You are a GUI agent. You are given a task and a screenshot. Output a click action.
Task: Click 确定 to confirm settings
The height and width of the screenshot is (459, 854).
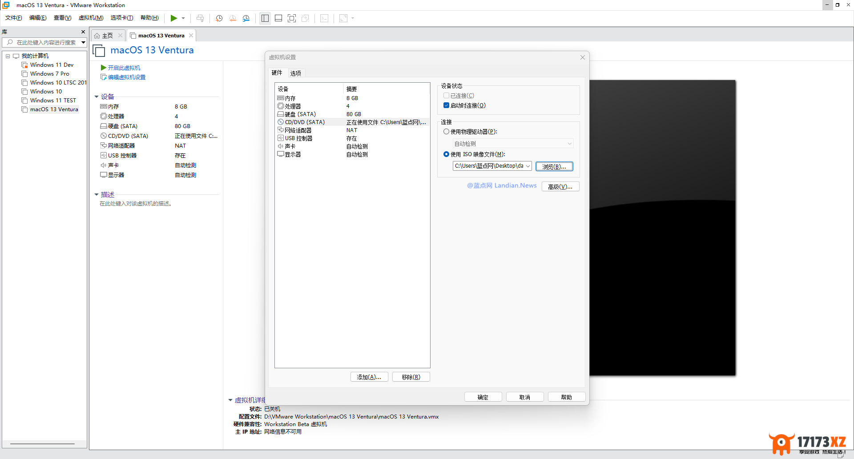point(483,397)
